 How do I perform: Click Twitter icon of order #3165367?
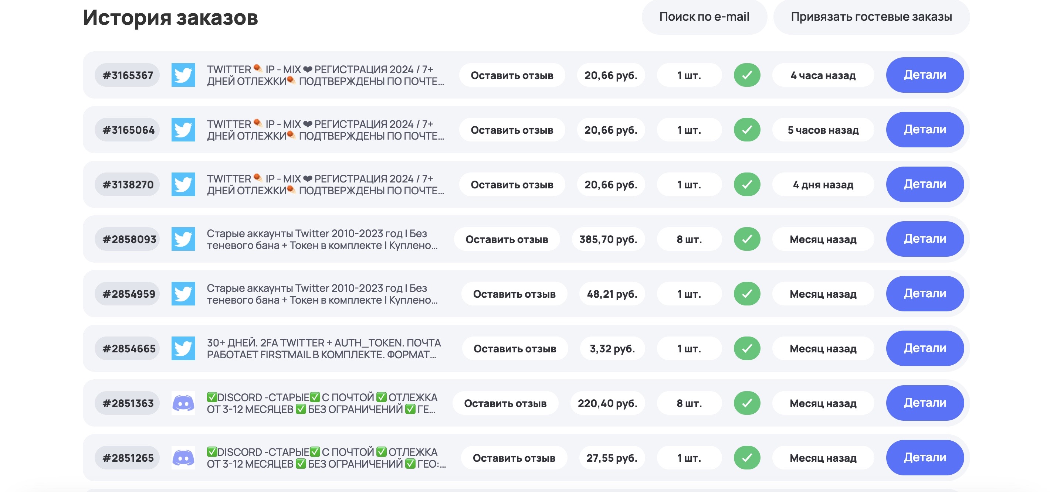pos(183,75)
